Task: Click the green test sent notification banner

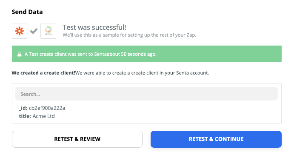Action: click(x=147, y=54)
